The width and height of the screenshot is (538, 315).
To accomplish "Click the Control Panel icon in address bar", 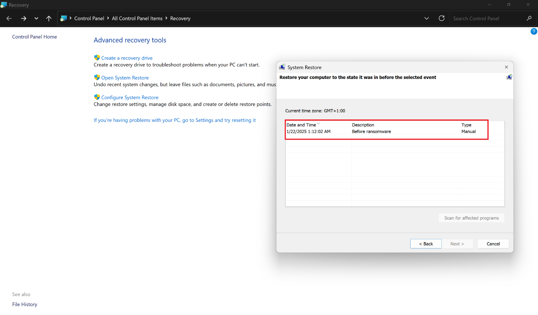I will click(64, 18).
